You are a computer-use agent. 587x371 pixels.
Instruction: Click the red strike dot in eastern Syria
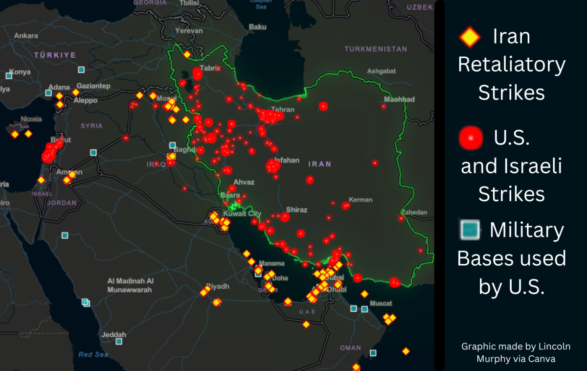[126, 138]
